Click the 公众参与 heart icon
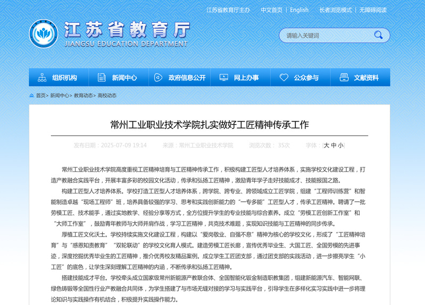The height and width of the screenshot is (305, 425). (x=284, y=78)
